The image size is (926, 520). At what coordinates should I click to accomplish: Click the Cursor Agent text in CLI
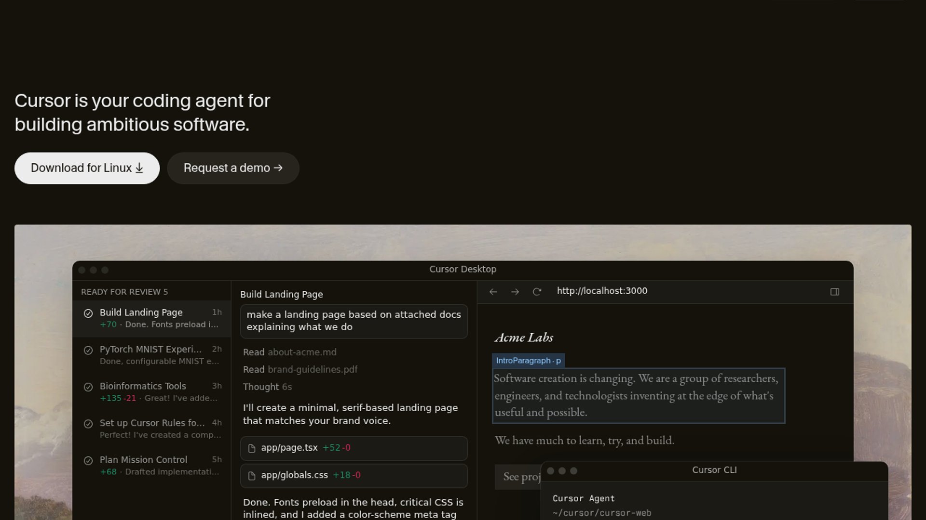(584, 498)
